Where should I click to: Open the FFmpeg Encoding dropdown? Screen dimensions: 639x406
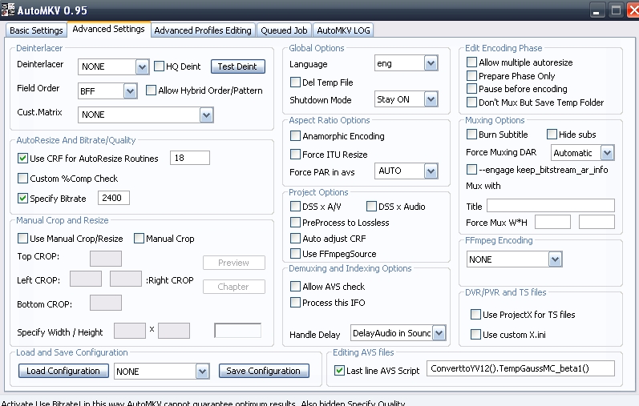pos(555,259)
